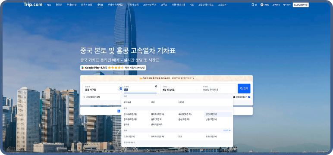This screenshot has width=333, height=155.
Task: Select 상하이(모든 역) from the list
Action: click(130, 114)
